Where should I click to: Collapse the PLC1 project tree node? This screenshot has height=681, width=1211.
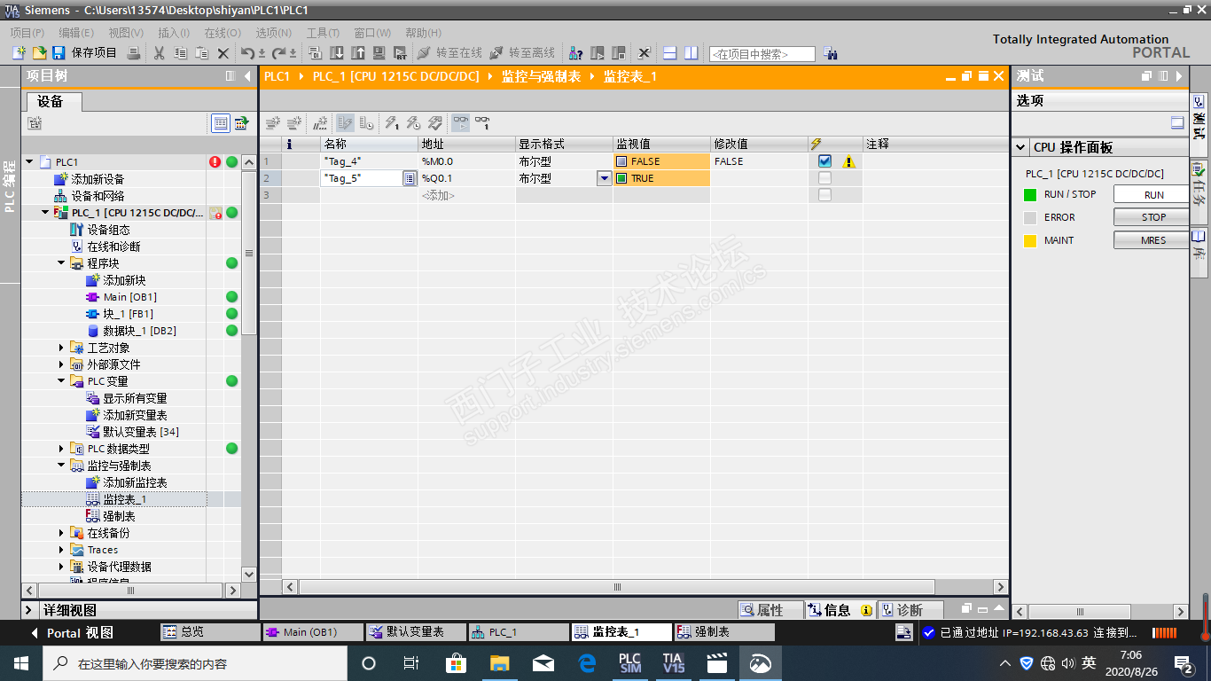click(29, 161)
